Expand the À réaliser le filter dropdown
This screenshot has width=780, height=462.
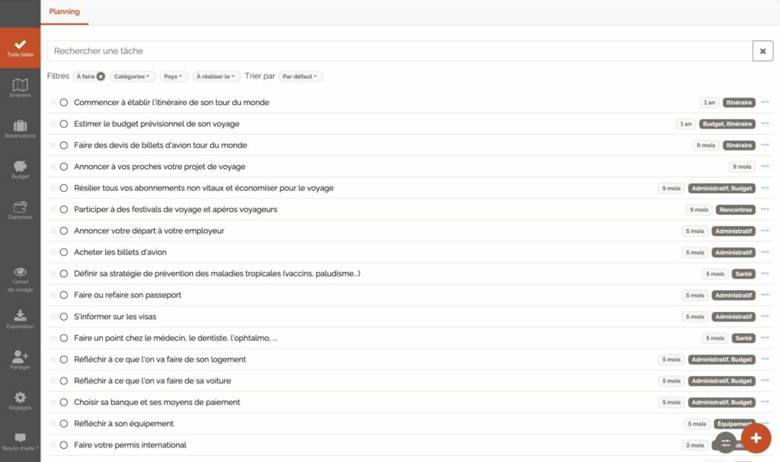[x=216, y=77]
